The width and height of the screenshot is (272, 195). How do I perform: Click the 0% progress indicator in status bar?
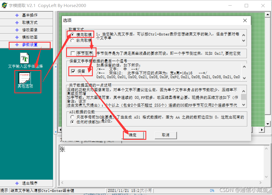click(212, 191)
